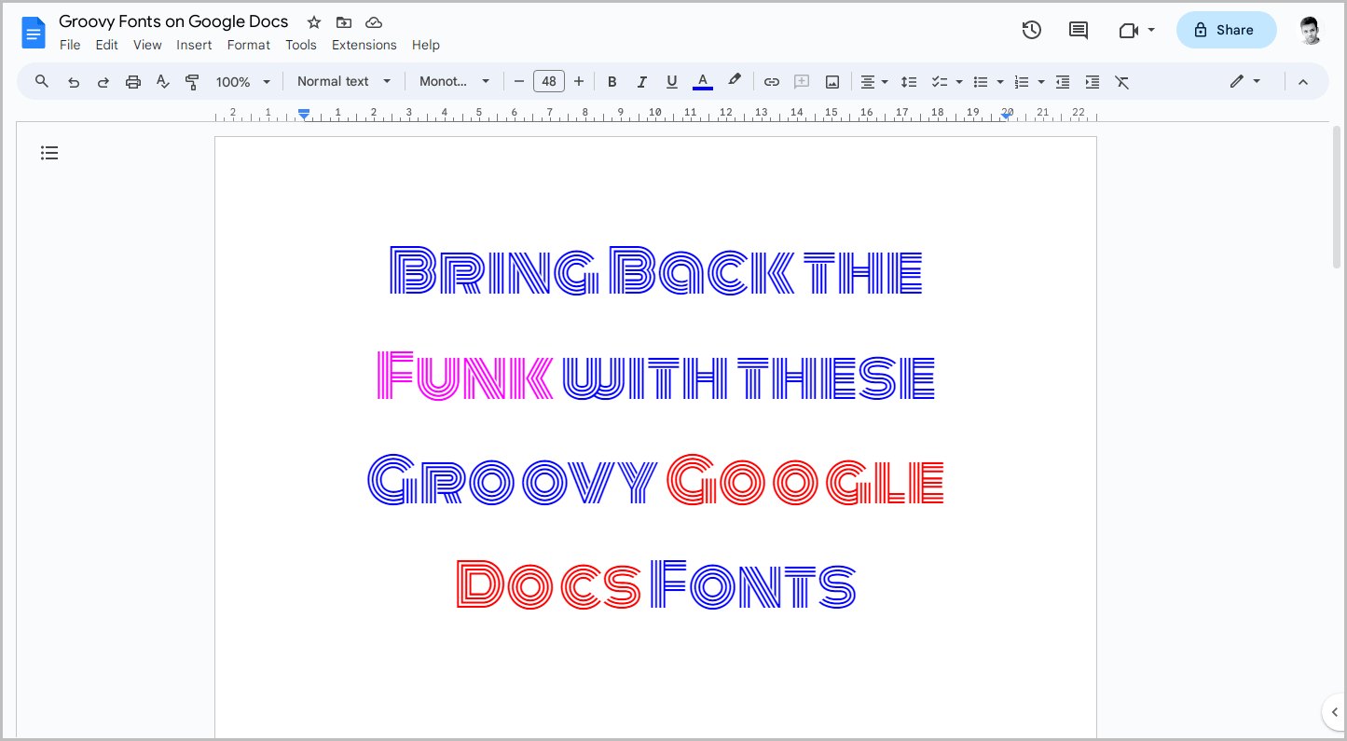Screen dimensions: 1347x741
Task: Open the font family dropdown
Action: pyautogui.click(x=454, y=81)
